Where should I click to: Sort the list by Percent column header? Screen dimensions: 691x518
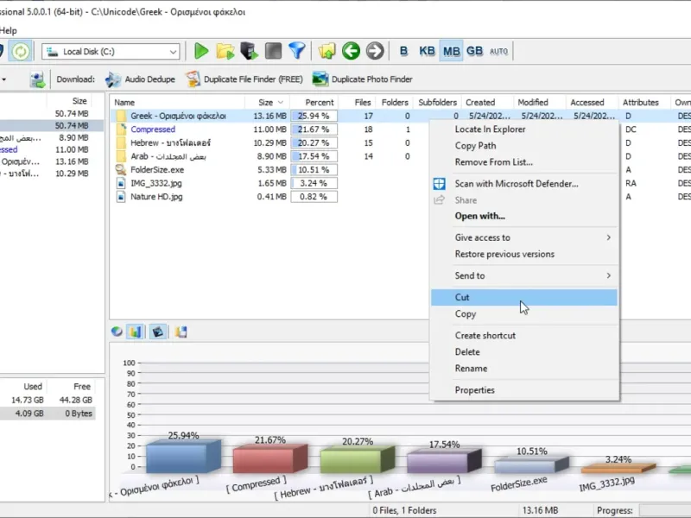pyautogui.click(x=319, y=102)
